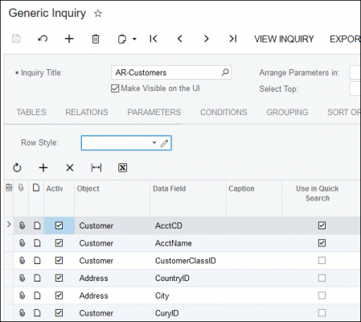The width and height of the screenshot is (361, 322).
Task: Open the Row Style dropdown arrow
Action: pyautogui.click(x=154, y=142)
